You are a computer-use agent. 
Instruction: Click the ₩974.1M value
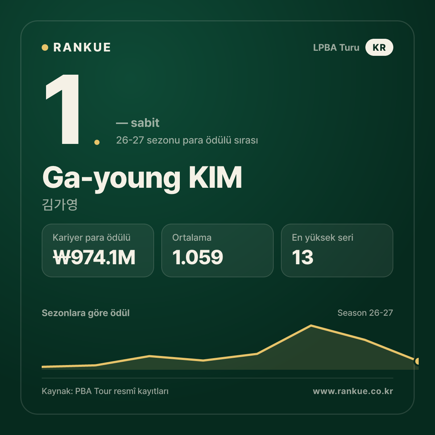coord(94,257)
